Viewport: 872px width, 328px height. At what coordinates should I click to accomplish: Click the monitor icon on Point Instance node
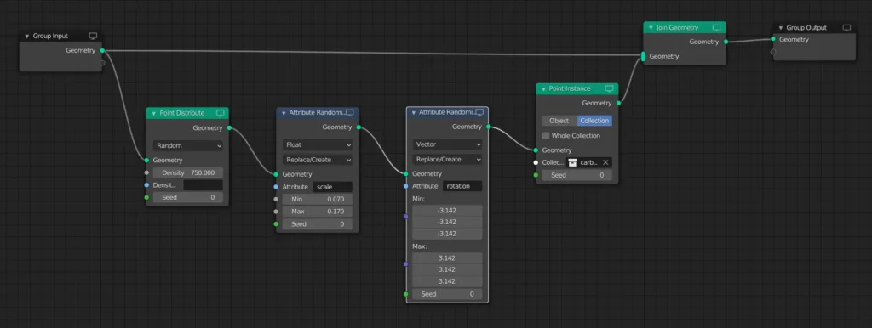click(x=610, y=89)
